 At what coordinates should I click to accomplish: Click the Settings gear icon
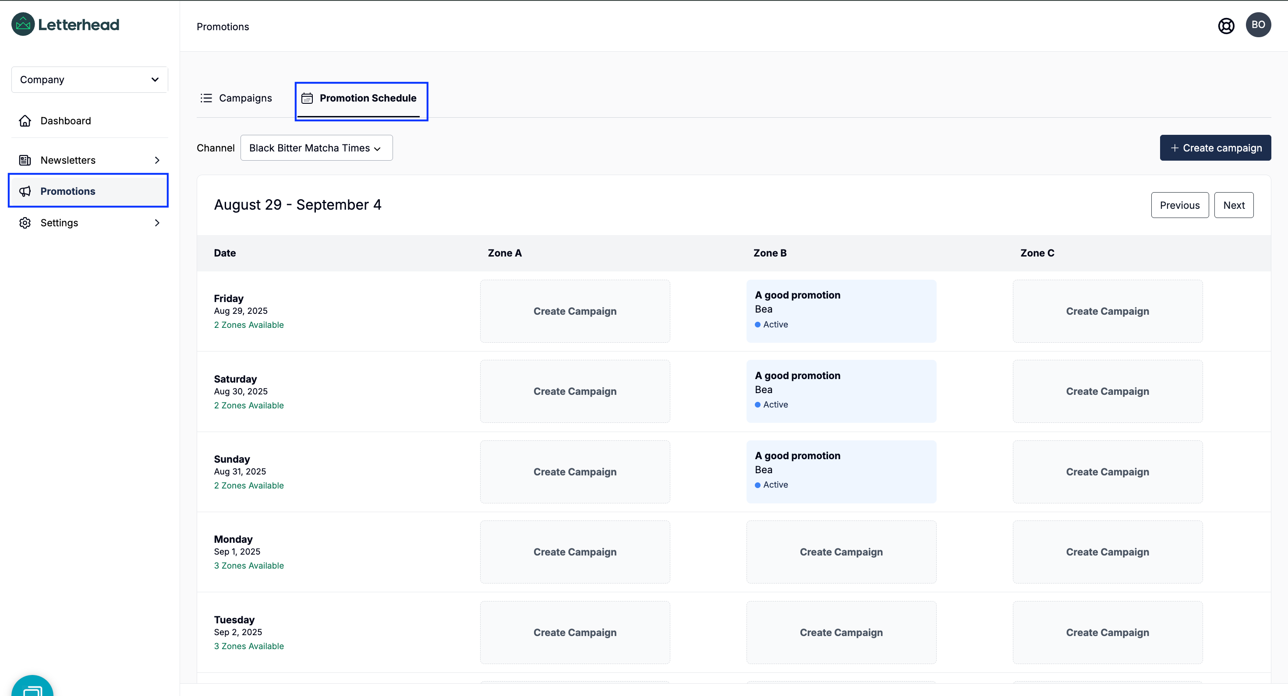(x=25, y=223)
